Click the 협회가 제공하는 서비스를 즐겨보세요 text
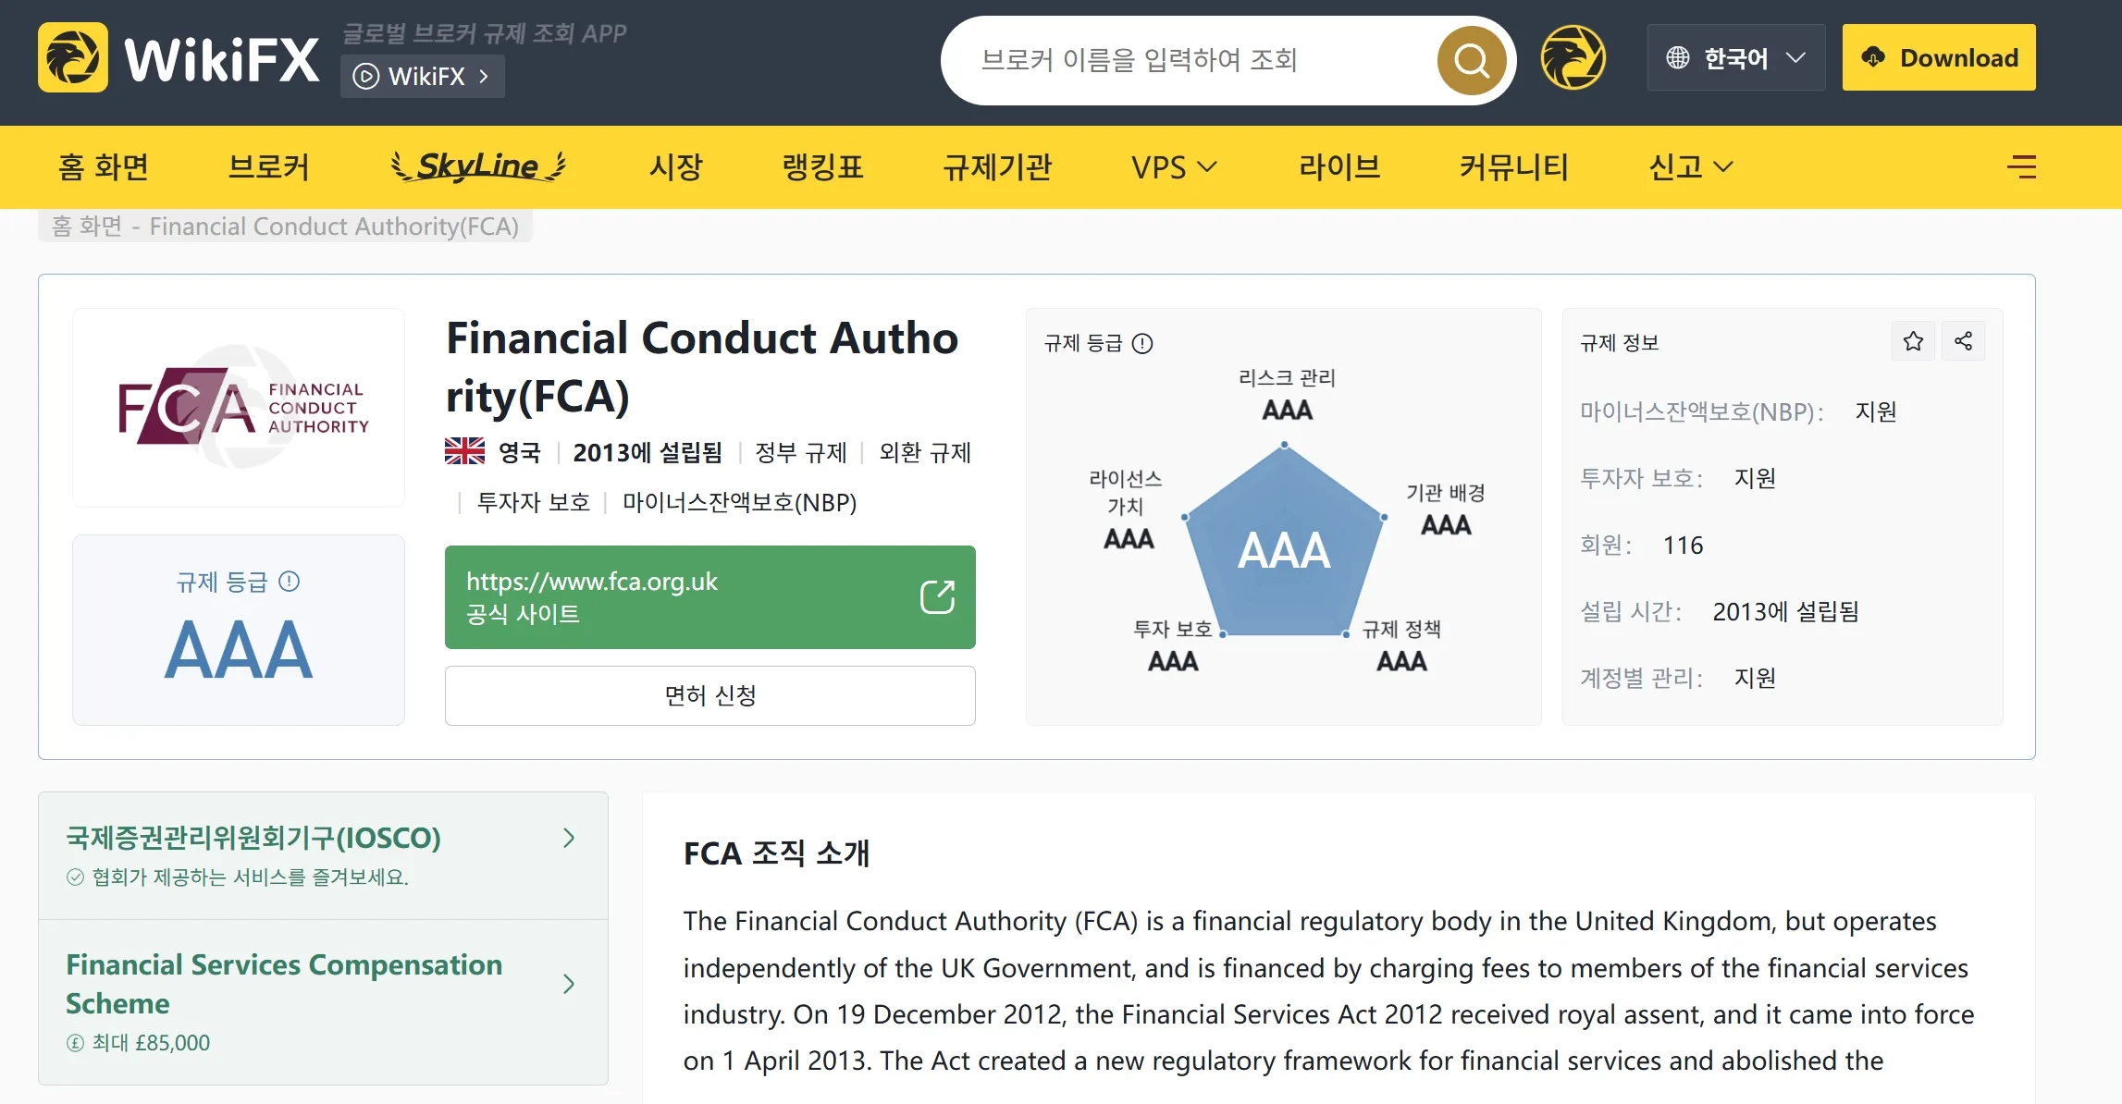2122x1104 pixels. 250,877
